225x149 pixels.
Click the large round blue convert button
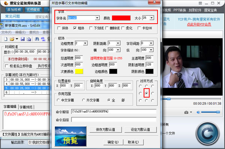[x=207, y=134]
